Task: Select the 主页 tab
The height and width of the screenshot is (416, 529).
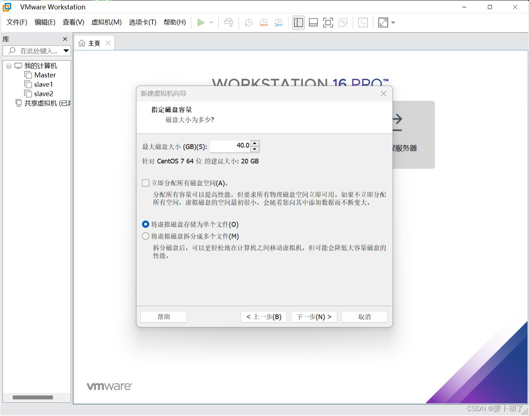Action: coord(94,43)
